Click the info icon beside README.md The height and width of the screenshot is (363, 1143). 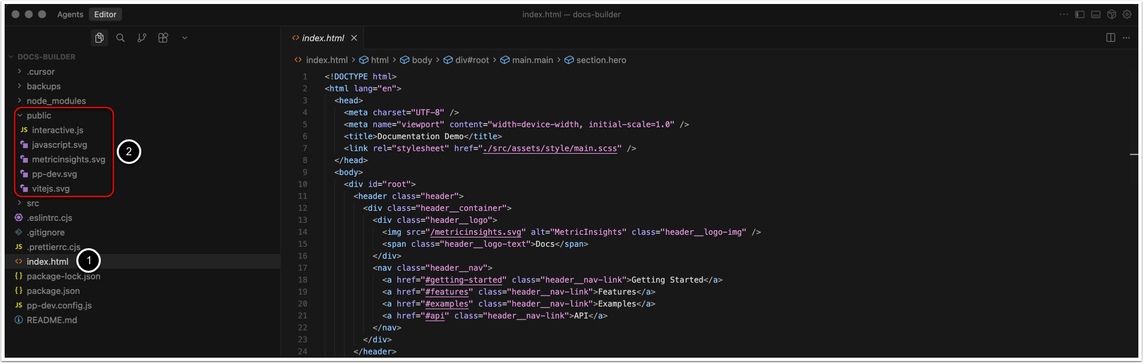click(19, 320)
